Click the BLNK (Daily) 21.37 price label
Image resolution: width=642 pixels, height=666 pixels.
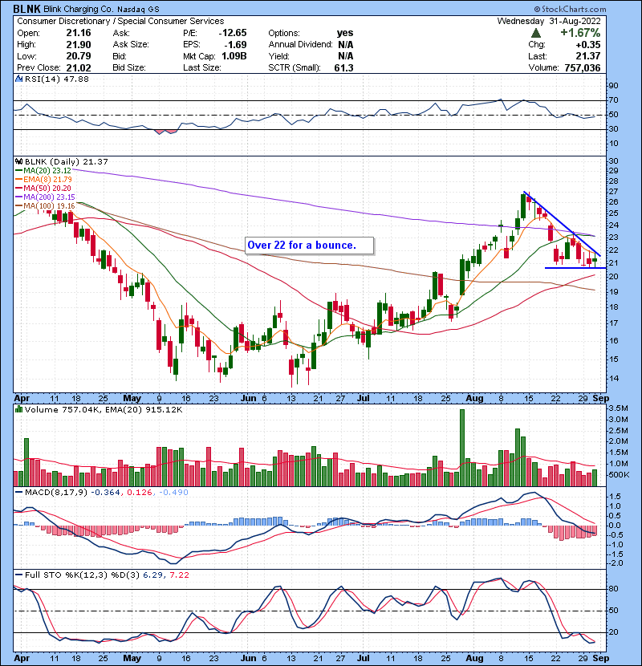(67, 161)
